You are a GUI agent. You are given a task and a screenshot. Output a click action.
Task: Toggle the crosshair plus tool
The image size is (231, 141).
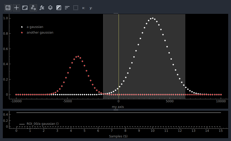tap(16, 8)
